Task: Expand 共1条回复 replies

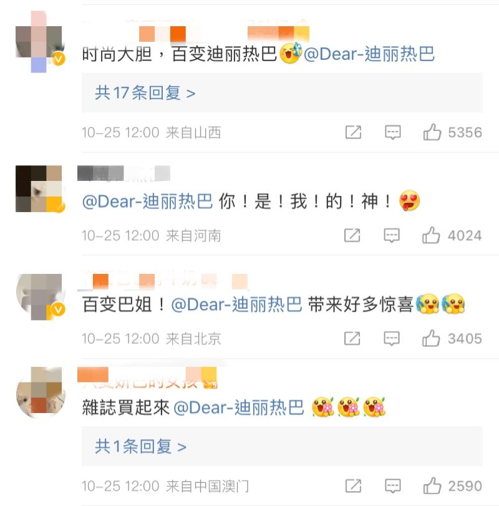Action: click(x=140, y=447)
